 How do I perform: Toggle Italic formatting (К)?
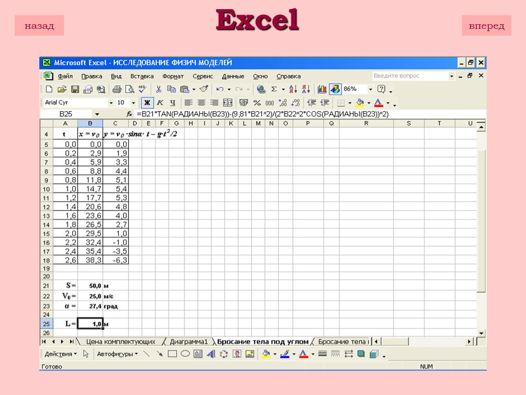pos(160,102)
